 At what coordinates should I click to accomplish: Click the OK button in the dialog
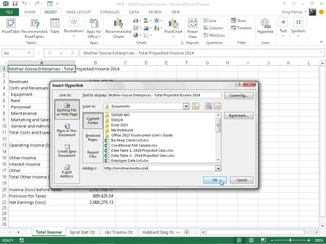[x=215, y=180]
